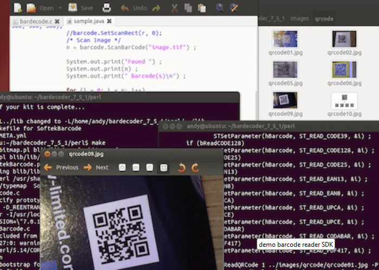
Task: Go to Previous image in image viewer
Action: pos(61,167)
